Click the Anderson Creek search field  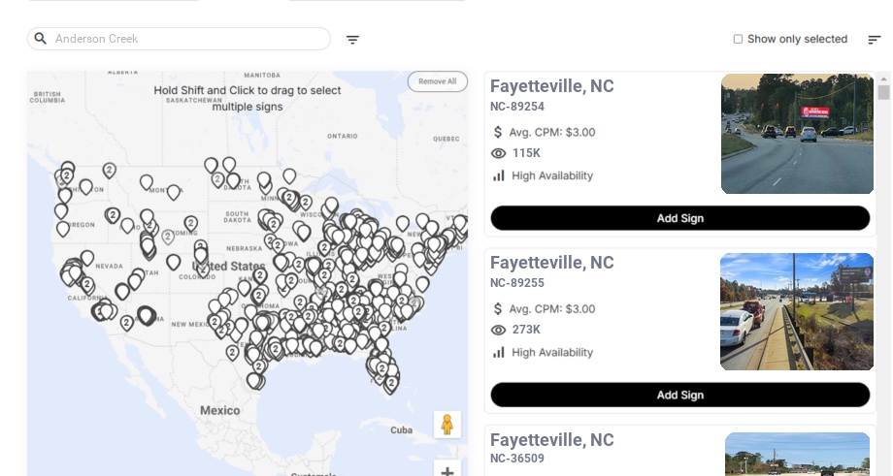pyautogui.click(x=189, y=39)
